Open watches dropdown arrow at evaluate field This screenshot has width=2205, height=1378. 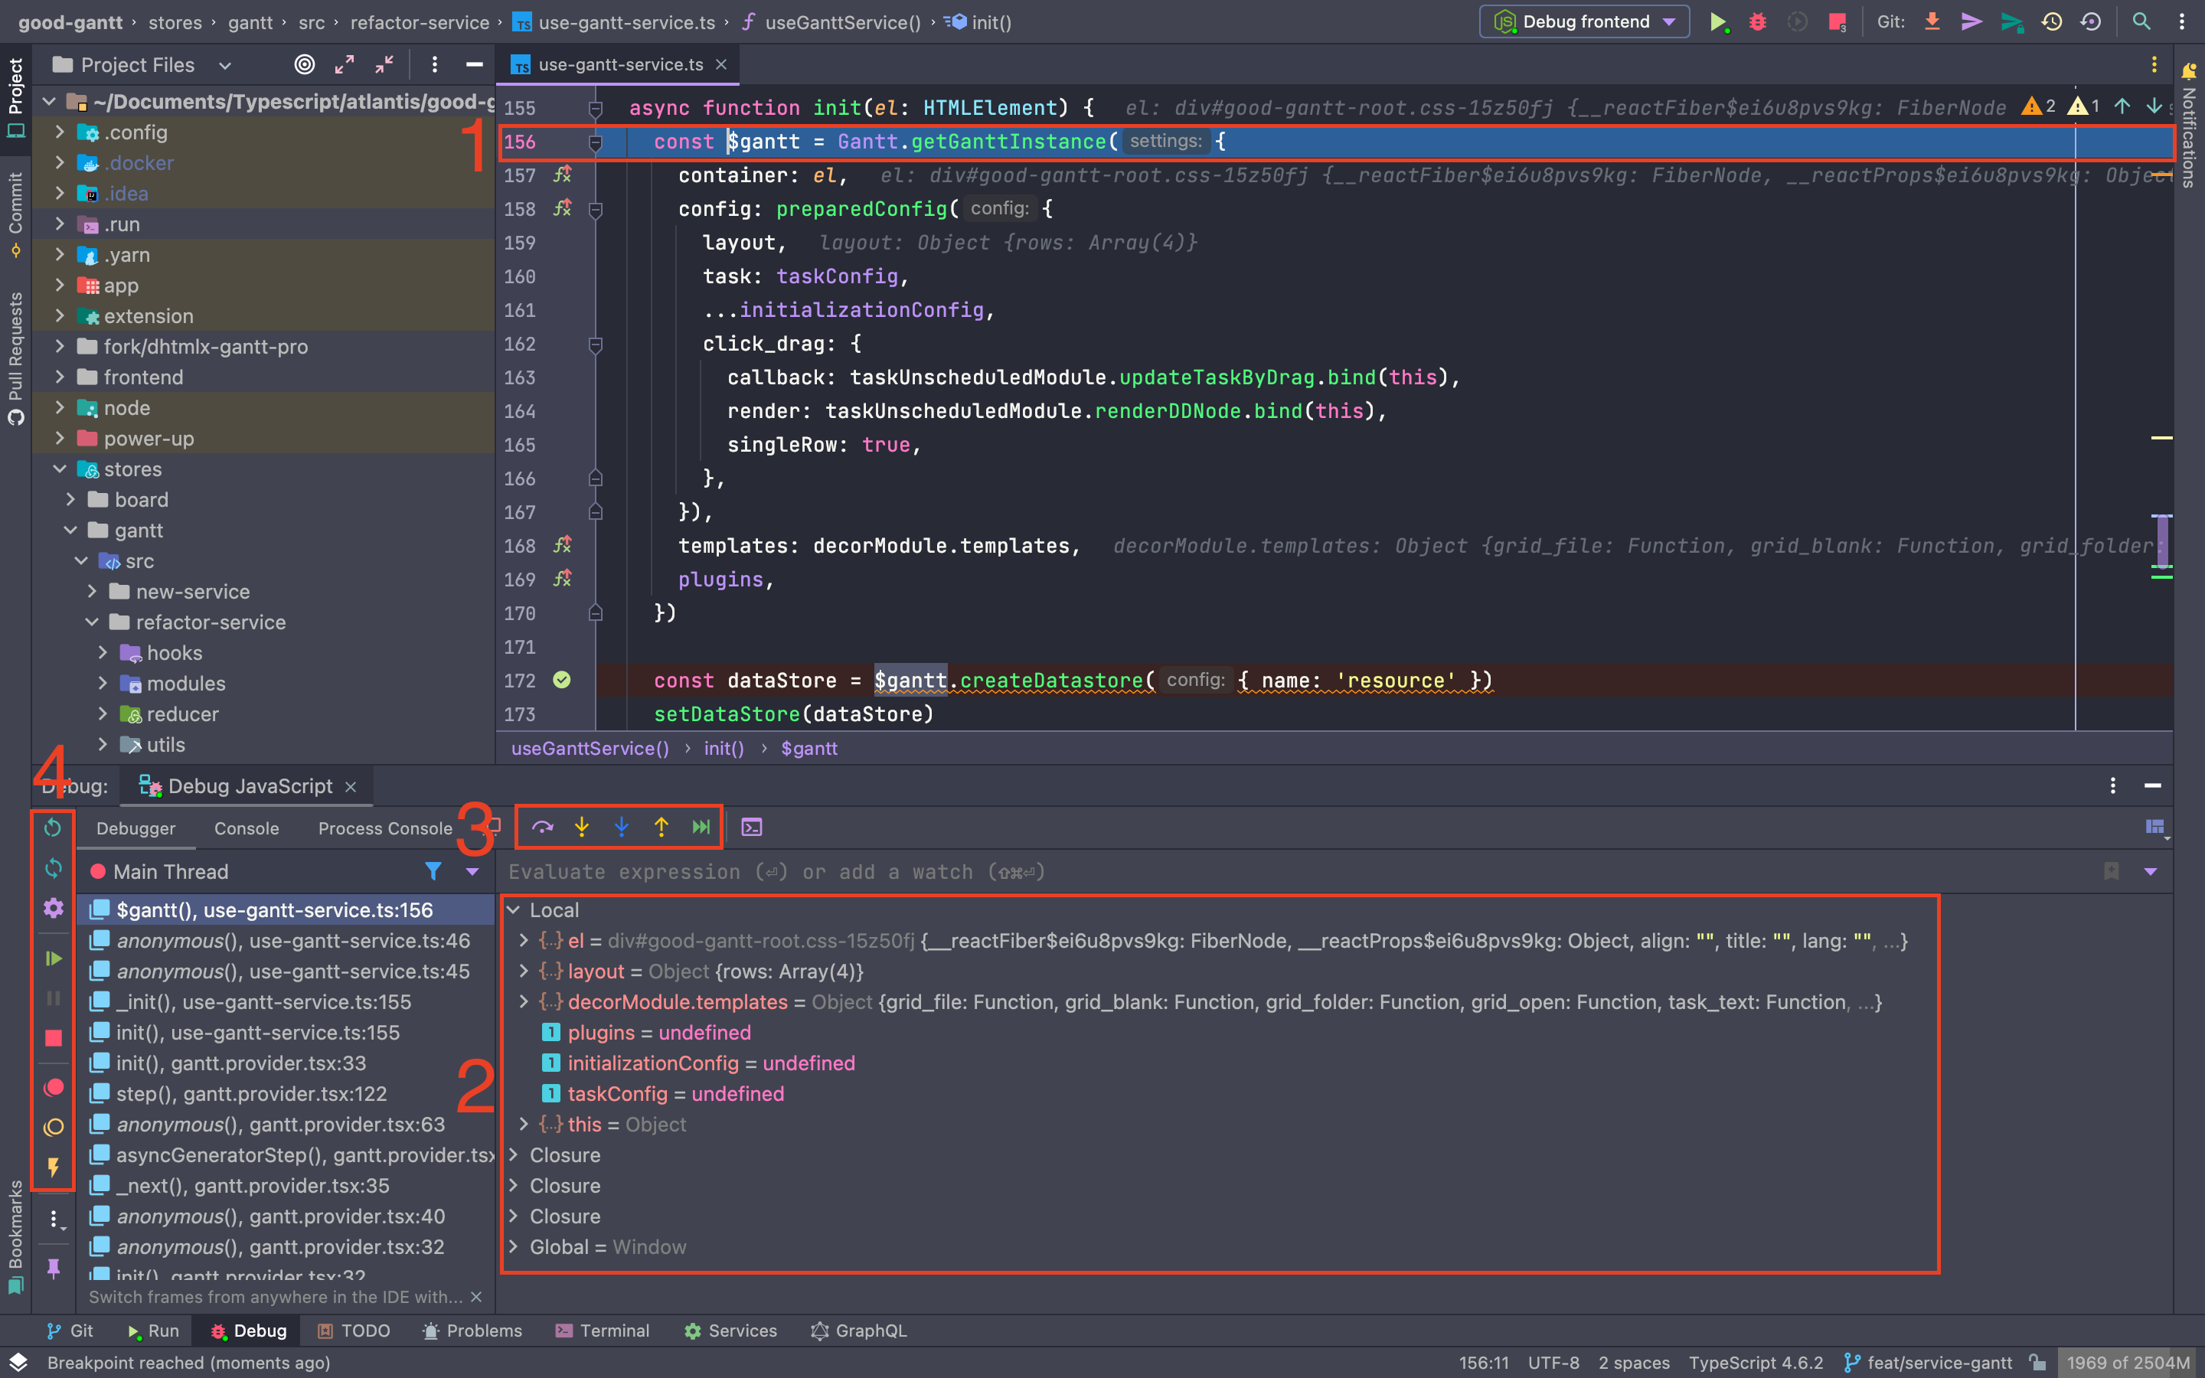pos(2151,872)
